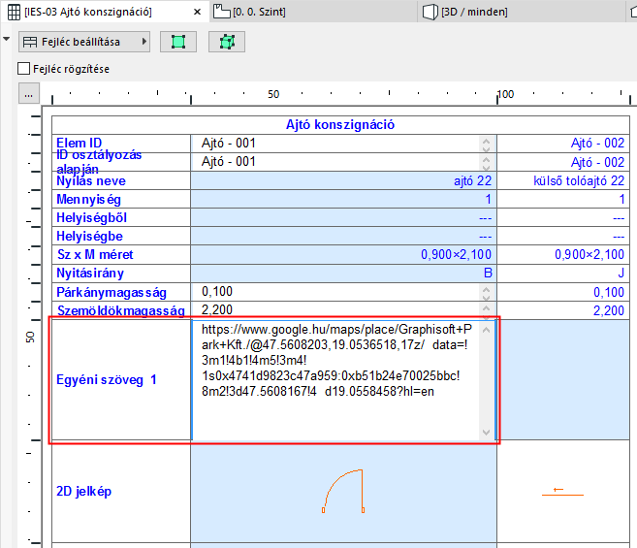Click the stepper arrows on ID osztályozás field
Image resolution: width=637 pixels, height=548 pixels.
click(x=487, y=163)
